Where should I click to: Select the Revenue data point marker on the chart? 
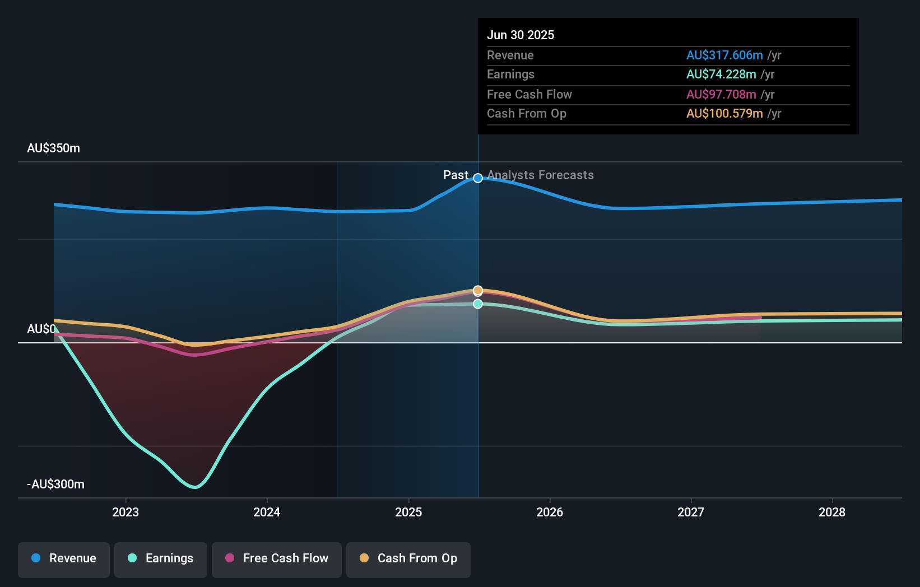pos(477,178)
